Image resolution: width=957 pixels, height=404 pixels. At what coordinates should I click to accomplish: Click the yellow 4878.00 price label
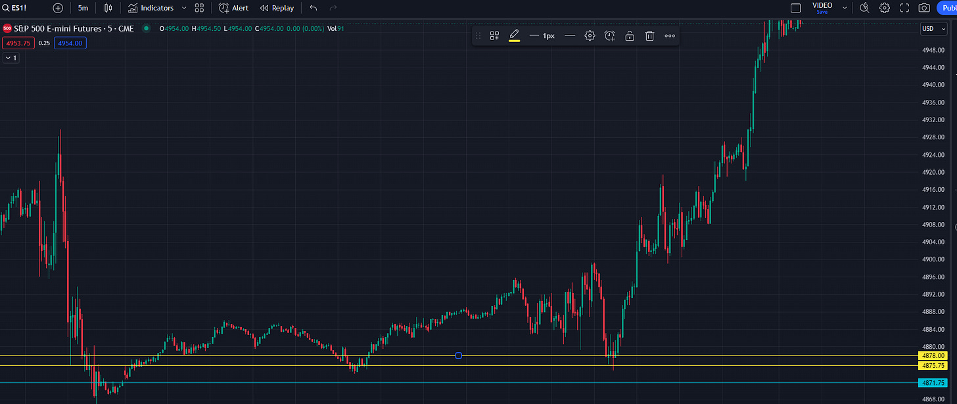[932, 355]
